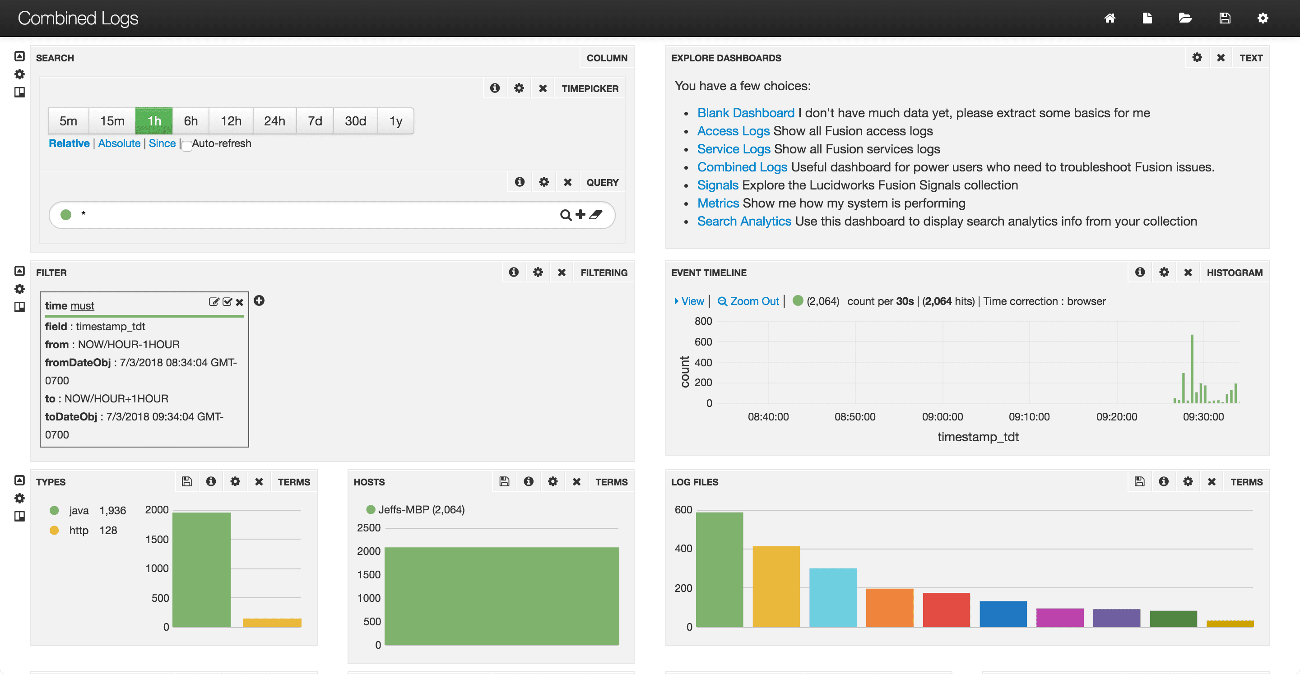
Task: Export Log Files panel data with save icon
Action: (x=1139, y=482)
